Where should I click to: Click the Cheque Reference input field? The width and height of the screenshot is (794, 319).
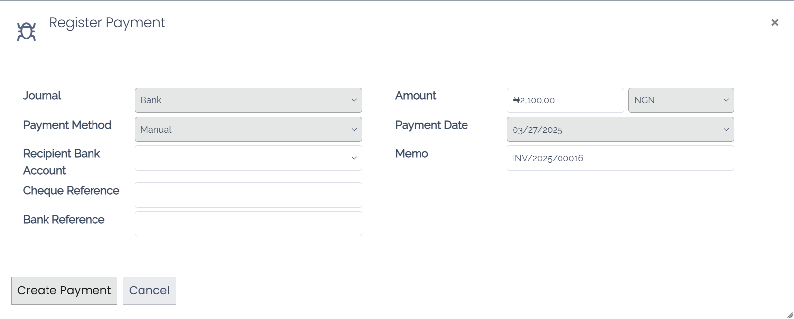pyautogui.click(x=248, y=195)
